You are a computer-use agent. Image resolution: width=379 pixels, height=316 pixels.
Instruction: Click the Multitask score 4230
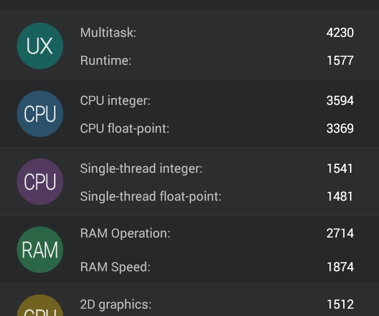point(340,33)
